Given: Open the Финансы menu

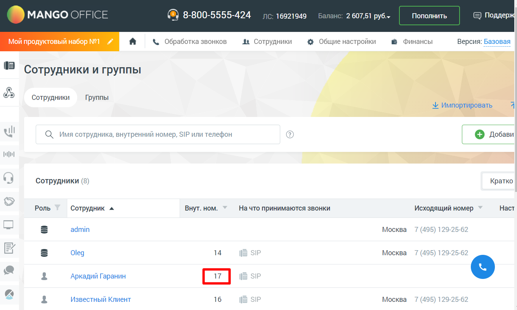Looking at the screenshot, I should pos(412,42).
